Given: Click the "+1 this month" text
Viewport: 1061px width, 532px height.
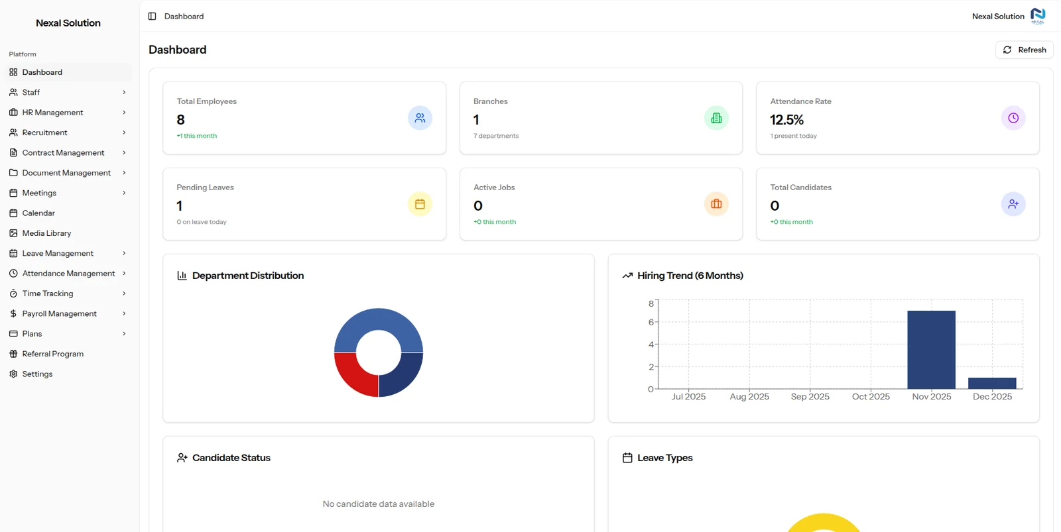Looking at the screenshot, I should pos(197,136).
